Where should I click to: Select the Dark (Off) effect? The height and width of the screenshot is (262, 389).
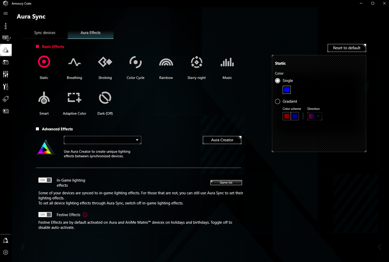click(105, 103)
